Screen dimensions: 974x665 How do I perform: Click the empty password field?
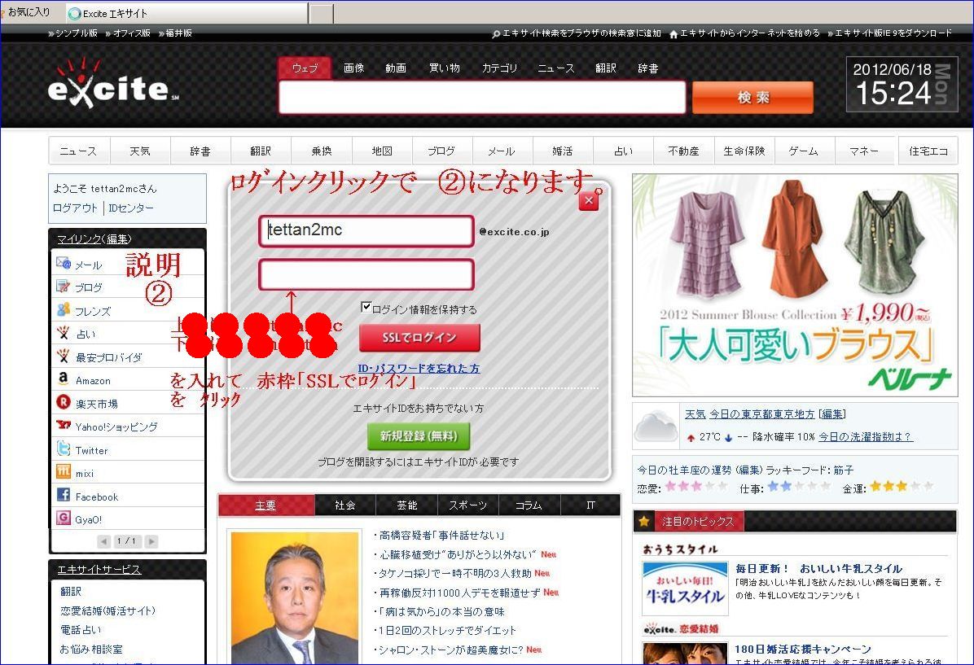coord(366,275)
